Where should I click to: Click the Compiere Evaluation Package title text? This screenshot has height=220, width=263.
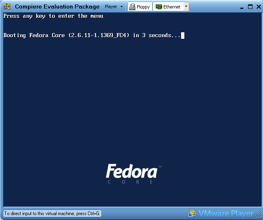point(57,7)
